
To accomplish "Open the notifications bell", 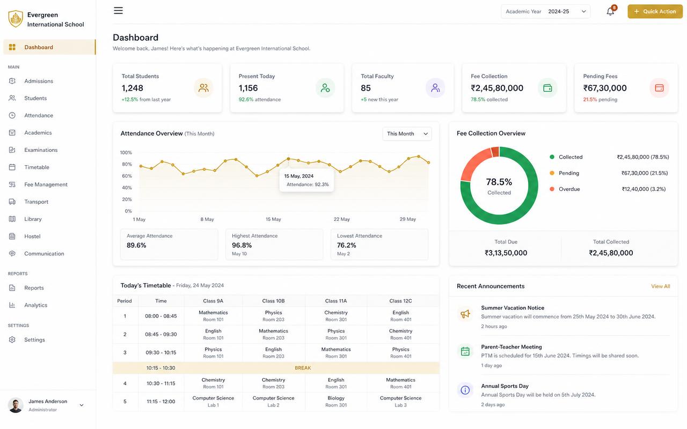I will [x=610, y=11].
